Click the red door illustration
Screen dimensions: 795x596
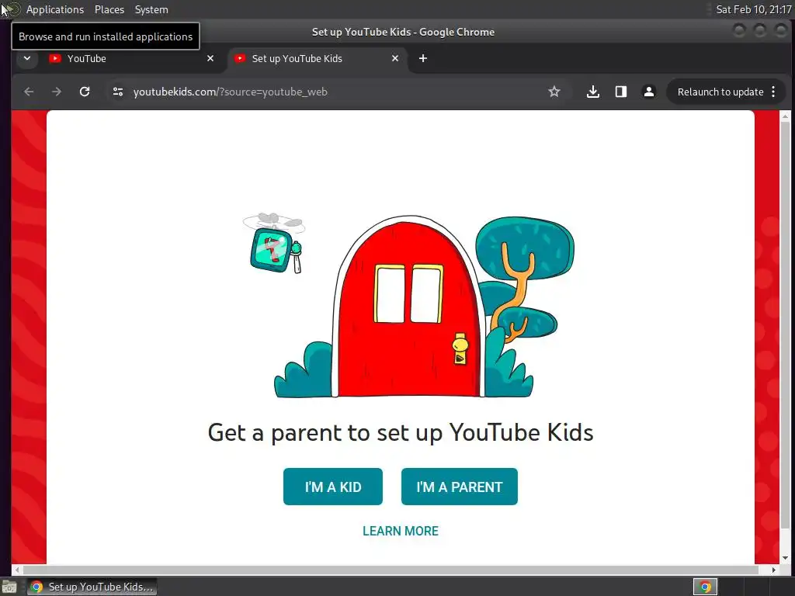(x=408, y=308)
